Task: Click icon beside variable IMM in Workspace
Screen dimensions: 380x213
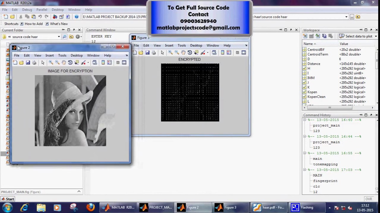Action: (x=304, y=78)
